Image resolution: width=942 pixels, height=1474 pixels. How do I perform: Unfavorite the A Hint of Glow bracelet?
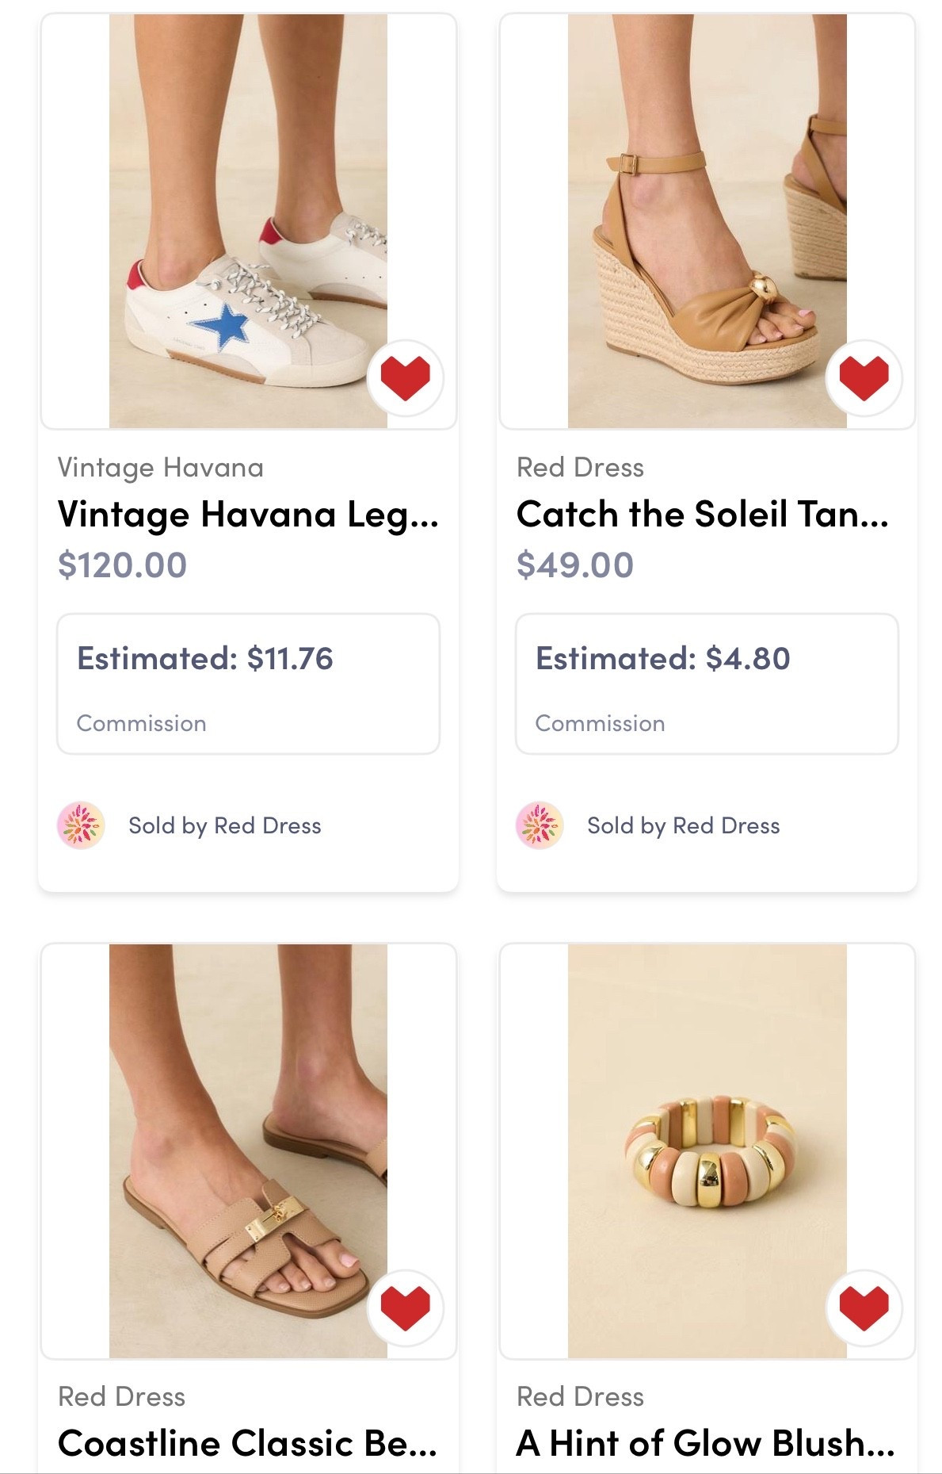pos(864,1307)
